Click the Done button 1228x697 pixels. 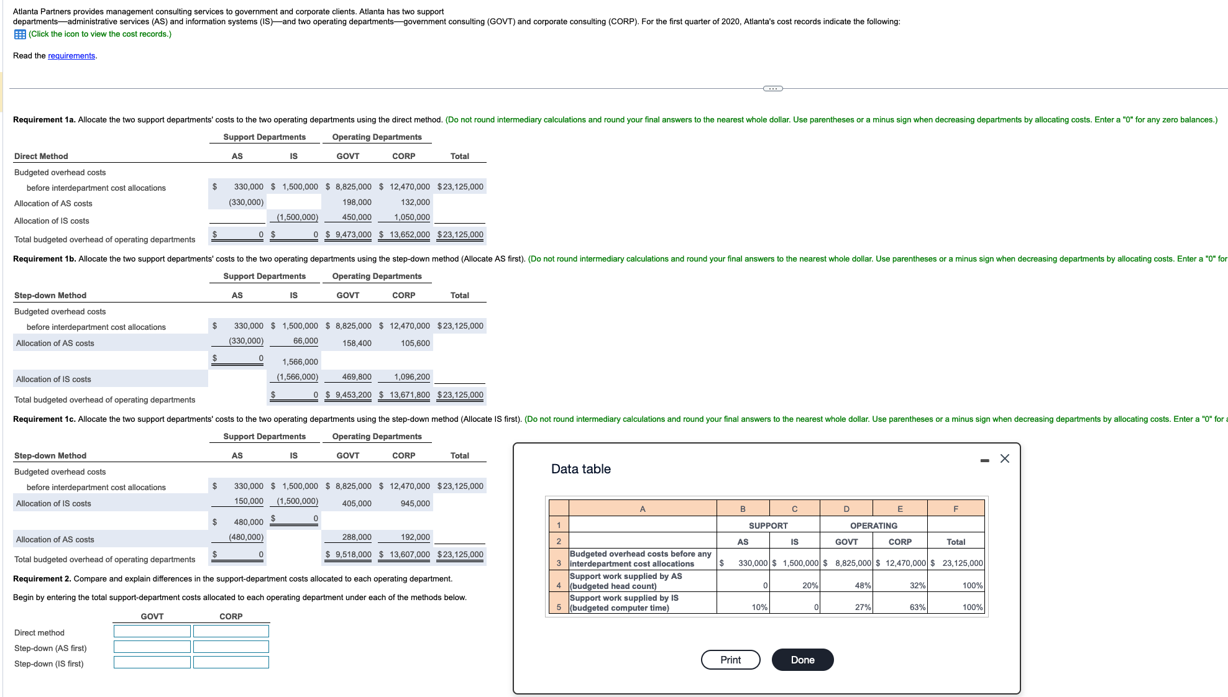click(x=802, y=660)
